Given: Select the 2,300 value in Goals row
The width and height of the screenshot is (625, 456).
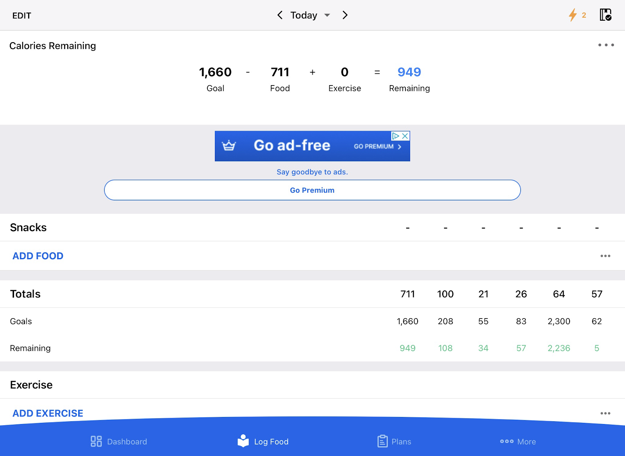Looking at the screenshot, I should pos(559,321).
